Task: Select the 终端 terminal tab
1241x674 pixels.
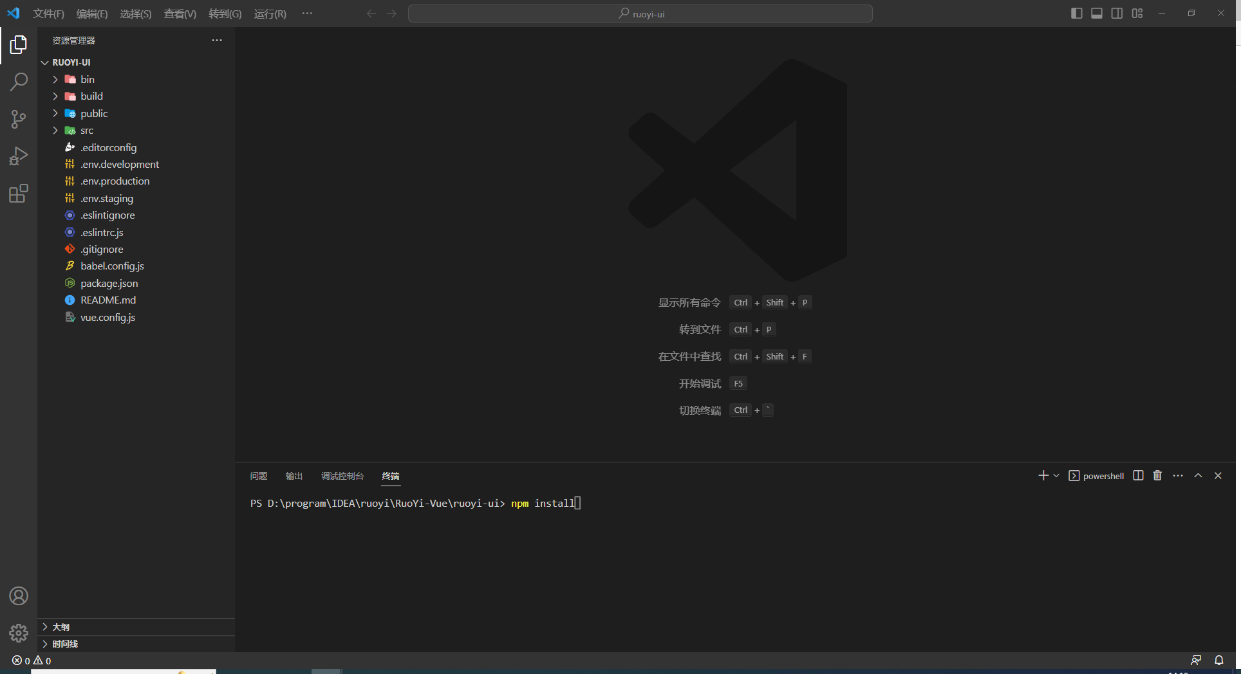Action: pyautogui.click(x=391, y=476)
